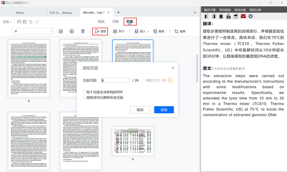Open the 插入 (insert) dropdown
The image size is (287, 172).
coord(142,31)
